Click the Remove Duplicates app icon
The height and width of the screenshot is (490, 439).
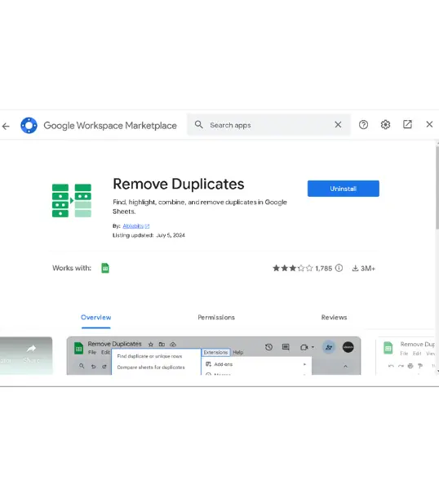pyautogui.click(x=72, y=200)
